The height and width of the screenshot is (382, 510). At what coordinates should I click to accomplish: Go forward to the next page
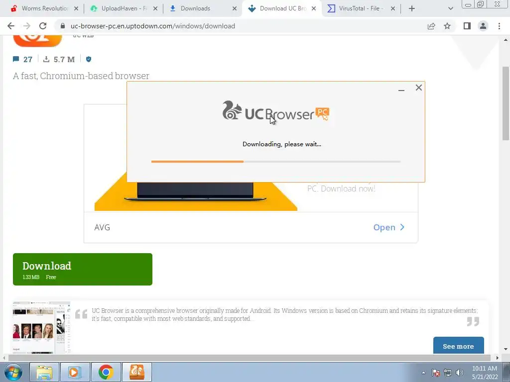tap(27, 26)
